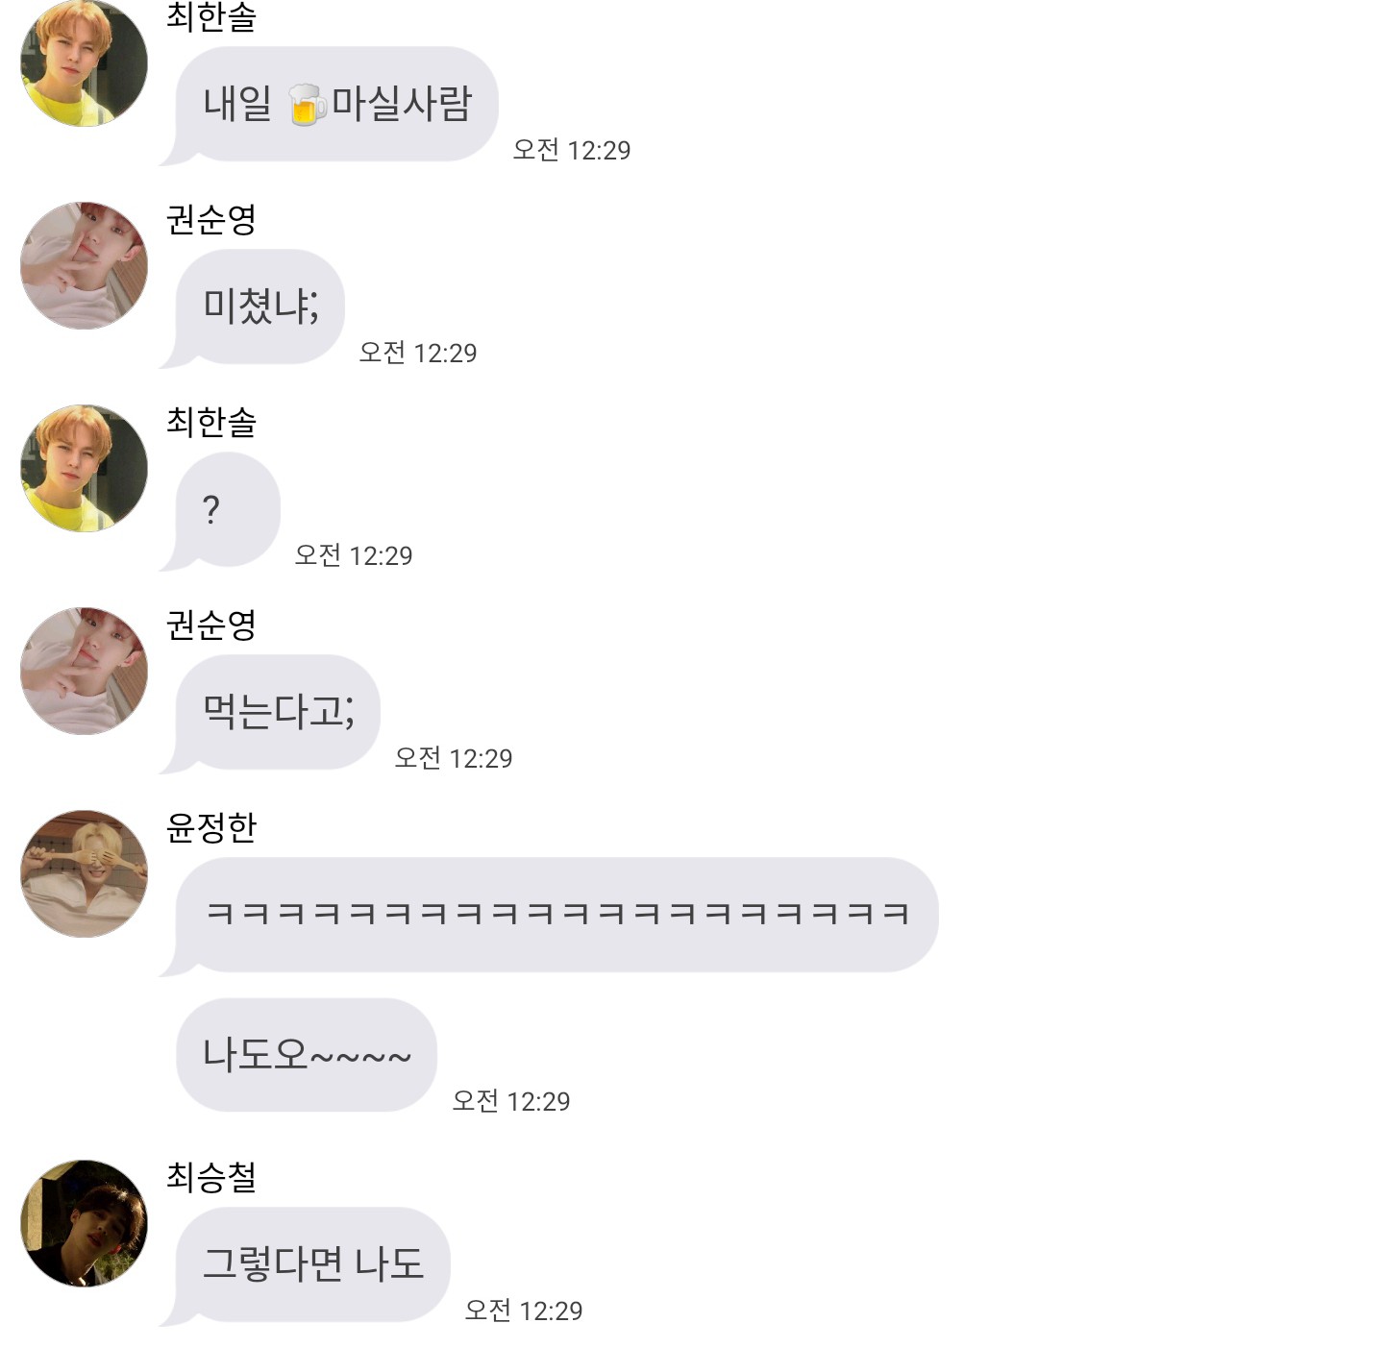Image resolution: width=1384 pixels, height=1348 pixels.
Task: Click the beer mug emoji in message
Action: pyautogui.click(x=306, y=104)
